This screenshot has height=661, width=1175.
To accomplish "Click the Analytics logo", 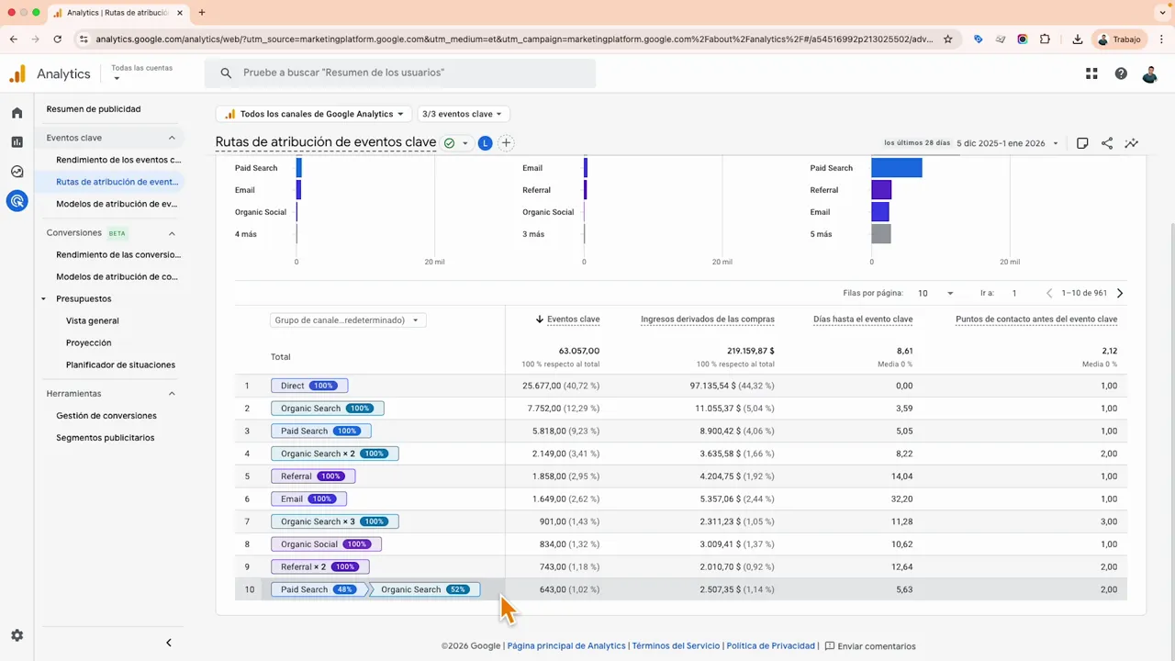I will pyautogui.click(x=50, y=73).
